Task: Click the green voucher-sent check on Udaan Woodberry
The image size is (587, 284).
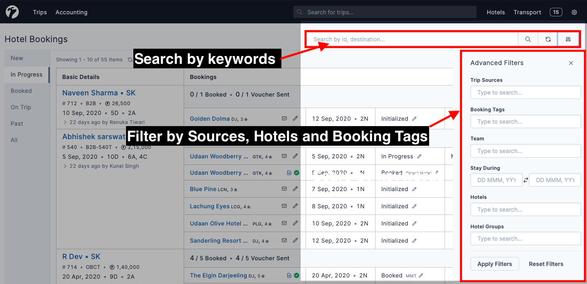Action: (297, 172)
